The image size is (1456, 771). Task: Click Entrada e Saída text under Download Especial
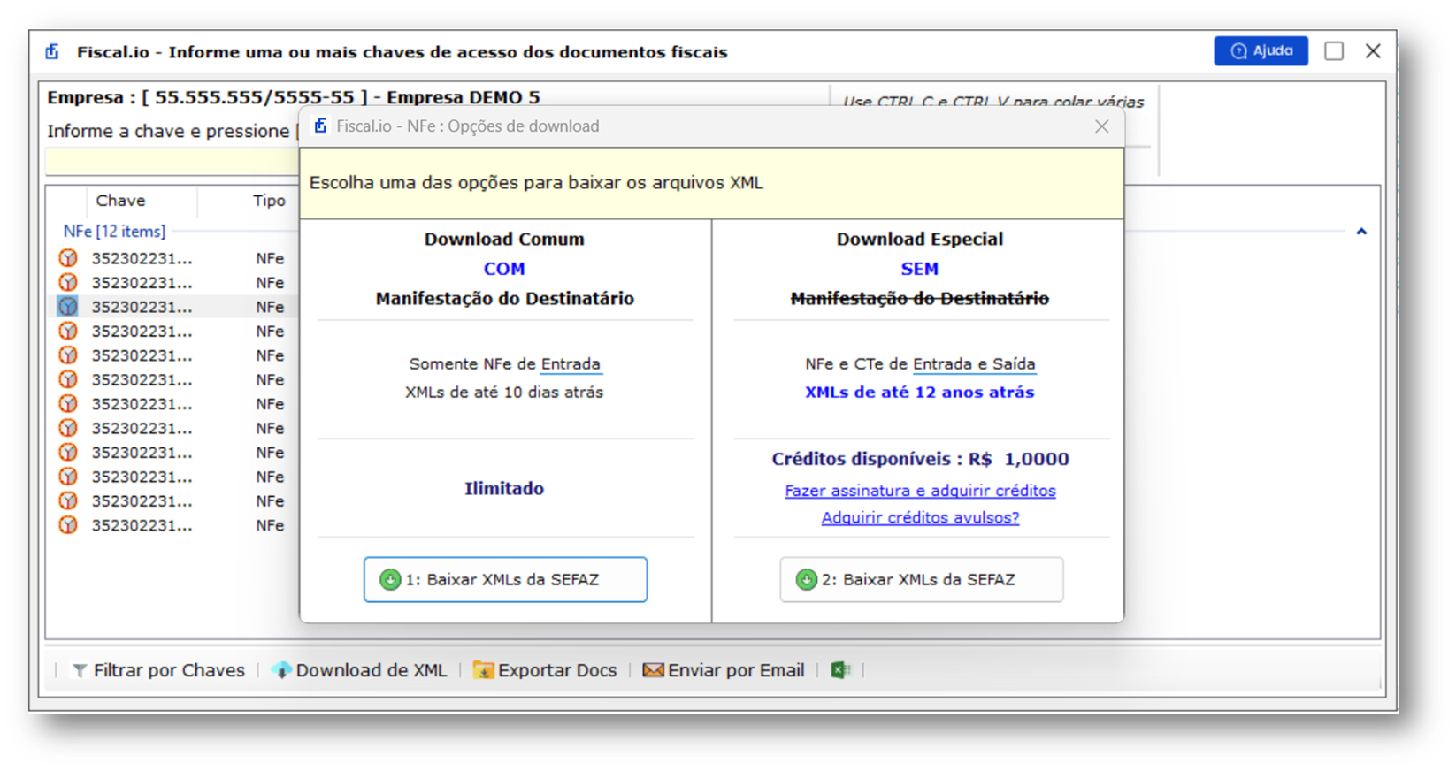(x=974, y=364)
